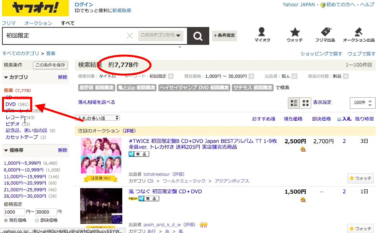Open the 嵐 つなぐ album thumbnail
The width and height of the screenshot is (376, 233).
click(101, 206)
